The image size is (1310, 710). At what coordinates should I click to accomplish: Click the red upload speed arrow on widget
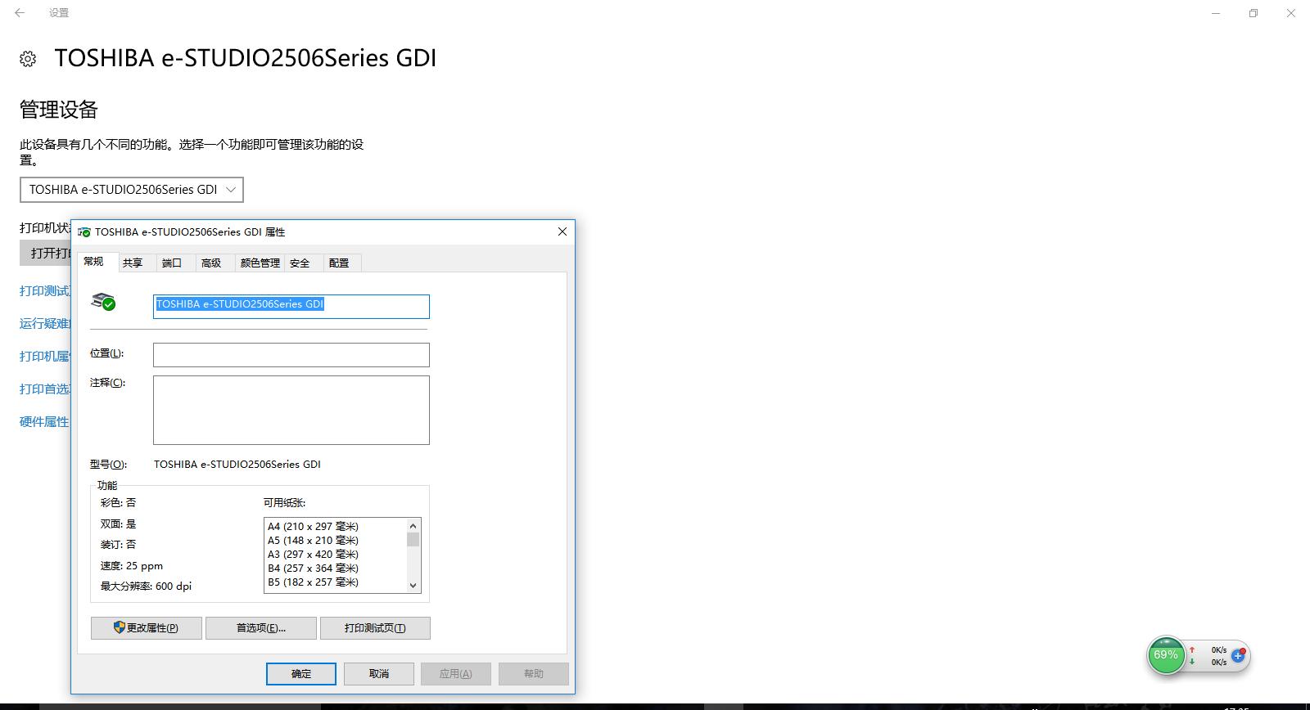pyautogui.click(x=1192, y=650)
